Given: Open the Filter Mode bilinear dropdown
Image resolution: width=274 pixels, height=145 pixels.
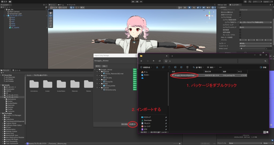Looking at the screenshot, I should (256, 46).
